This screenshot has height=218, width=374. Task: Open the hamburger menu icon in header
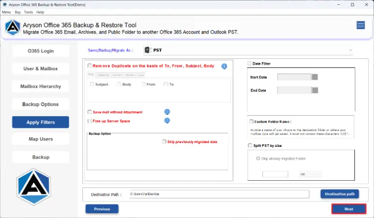coord(360,25)
